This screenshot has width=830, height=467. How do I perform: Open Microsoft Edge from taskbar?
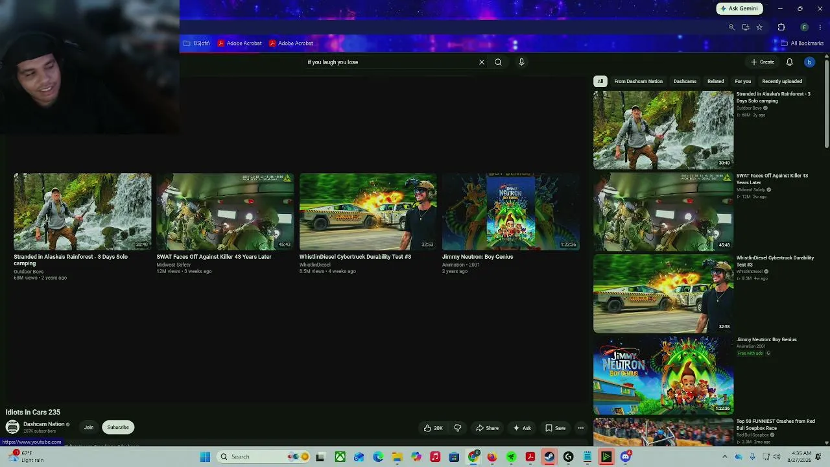pos(378,457)
